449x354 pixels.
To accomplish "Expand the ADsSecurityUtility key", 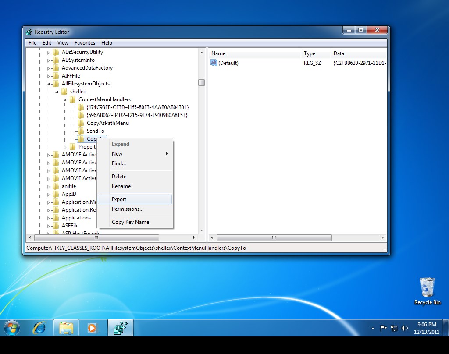I will 48,53.
